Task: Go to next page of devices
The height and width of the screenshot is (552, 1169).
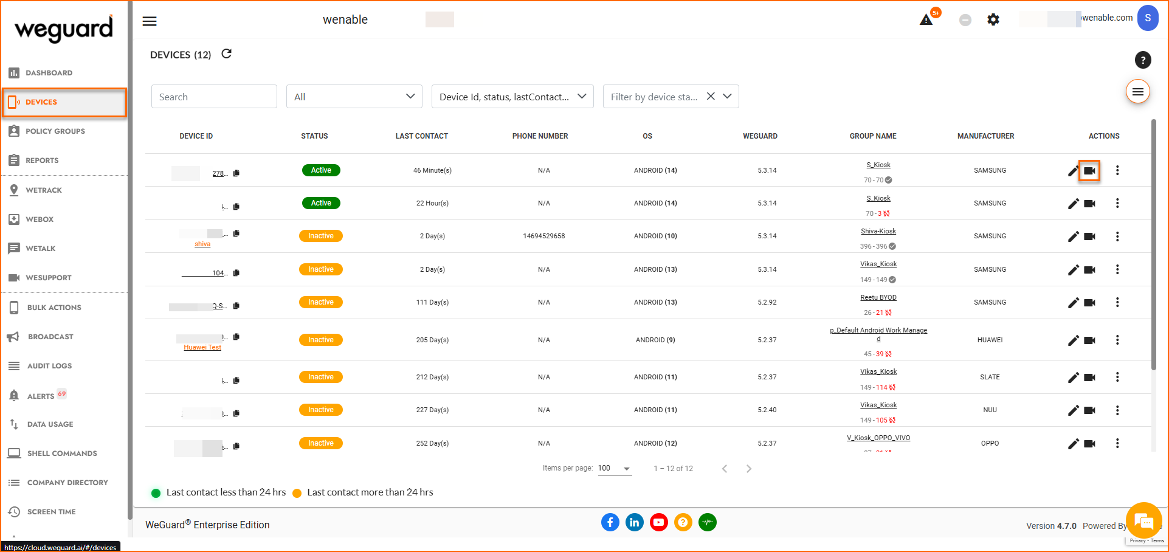Action: [x=749, y=469]
